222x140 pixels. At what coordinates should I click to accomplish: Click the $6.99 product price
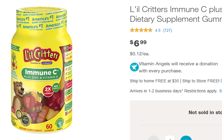tap(138, 43)
